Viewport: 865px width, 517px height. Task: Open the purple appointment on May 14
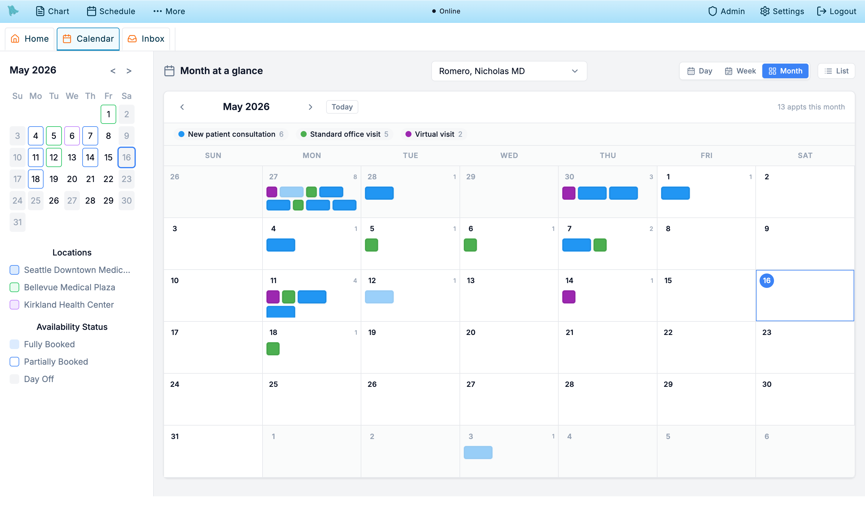(x=569, y=297)
